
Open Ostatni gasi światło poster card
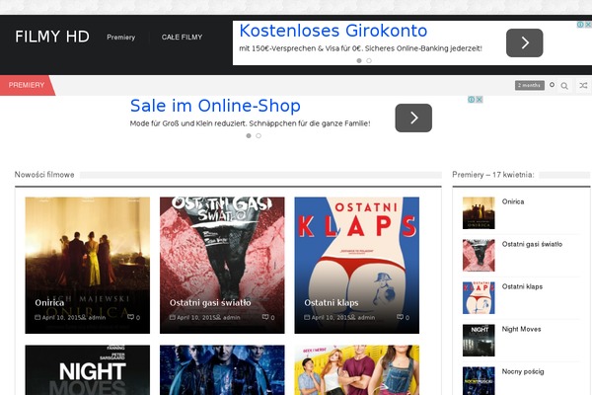click(x=222, y=265)
